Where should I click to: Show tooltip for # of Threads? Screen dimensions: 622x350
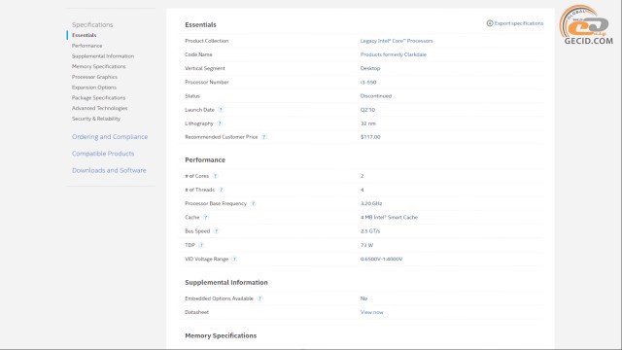click(x=222, y=191)
